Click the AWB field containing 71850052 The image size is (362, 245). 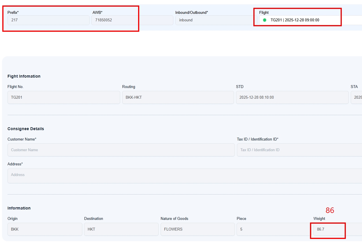pos(132,20)
